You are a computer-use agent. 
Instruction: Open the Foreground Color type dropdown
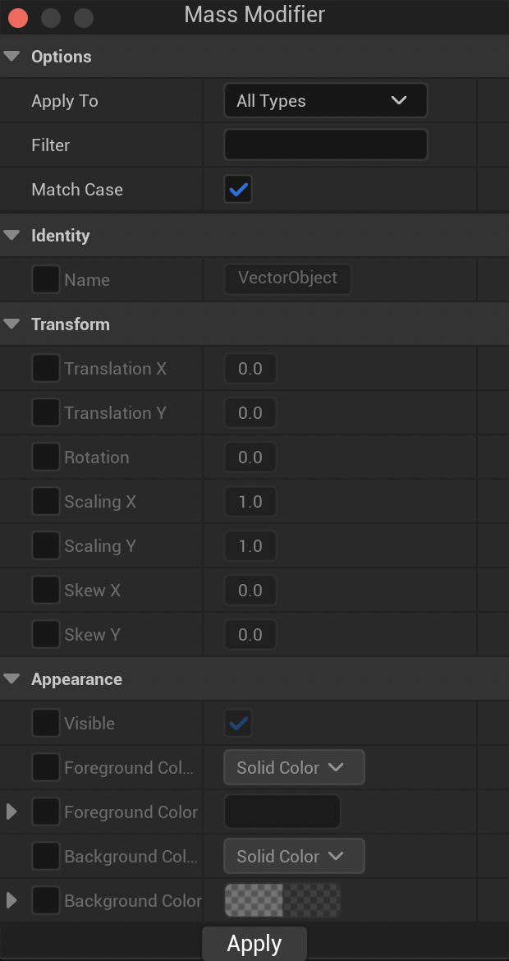[x=293, y=768]
